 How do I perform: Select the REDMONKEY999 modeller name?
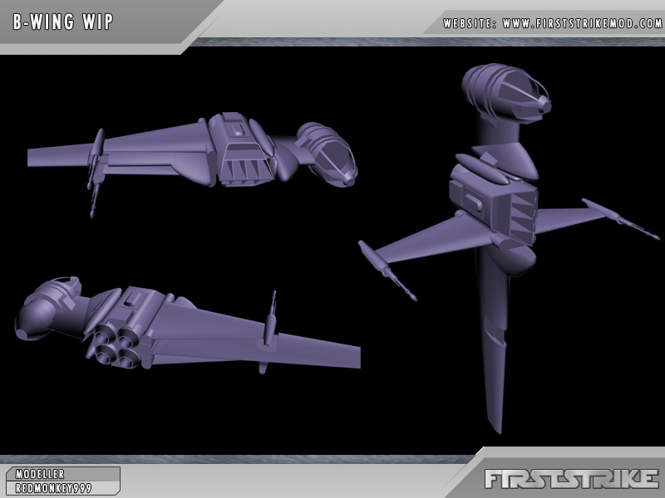[53, 488]
